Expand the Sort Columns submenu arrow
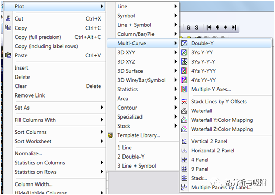The height and width of the screenshot is (195, 275). coord(102,132)
